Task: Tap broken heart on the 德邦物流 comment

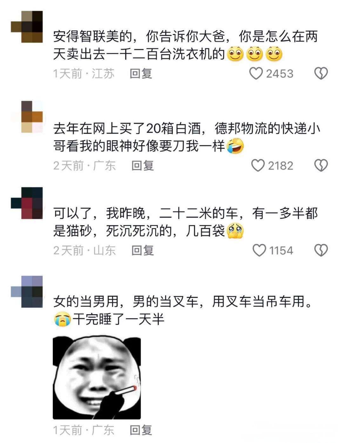Action: 321,166
